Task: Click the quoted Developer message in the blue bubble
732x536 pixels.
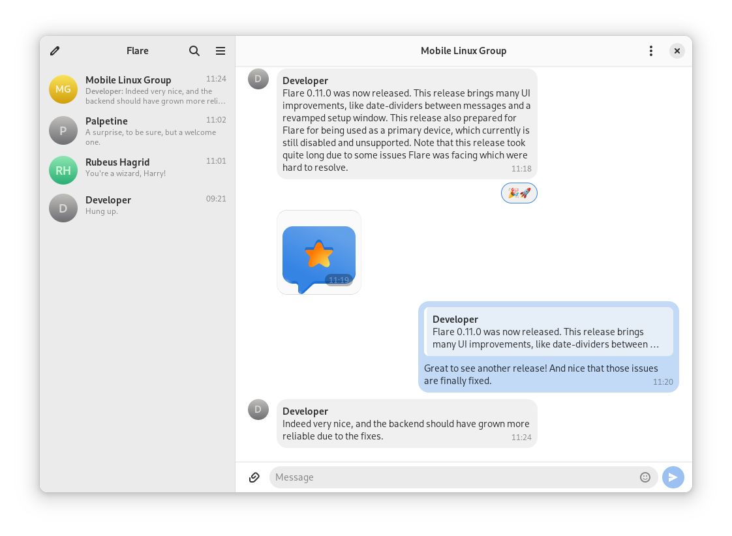Action: (549, 331)
